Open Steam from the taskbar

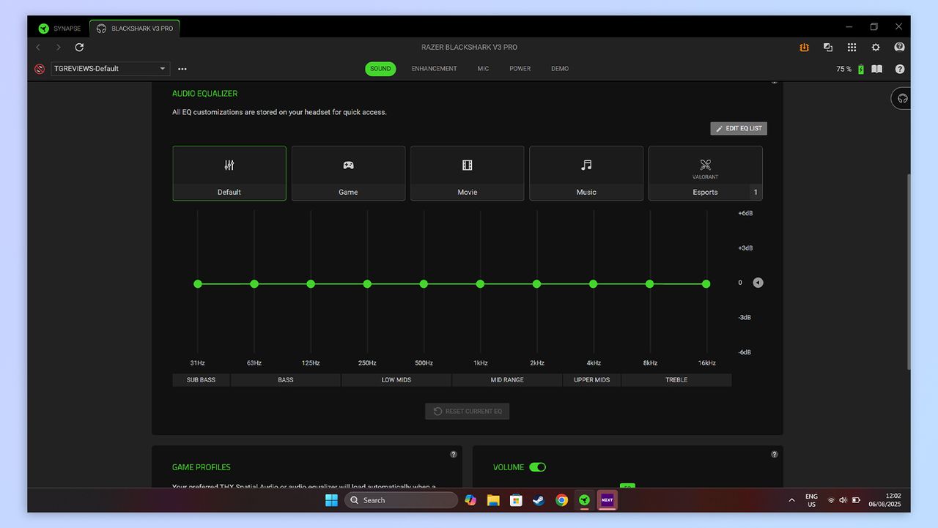pyautogui.click(x=538, y=500)
